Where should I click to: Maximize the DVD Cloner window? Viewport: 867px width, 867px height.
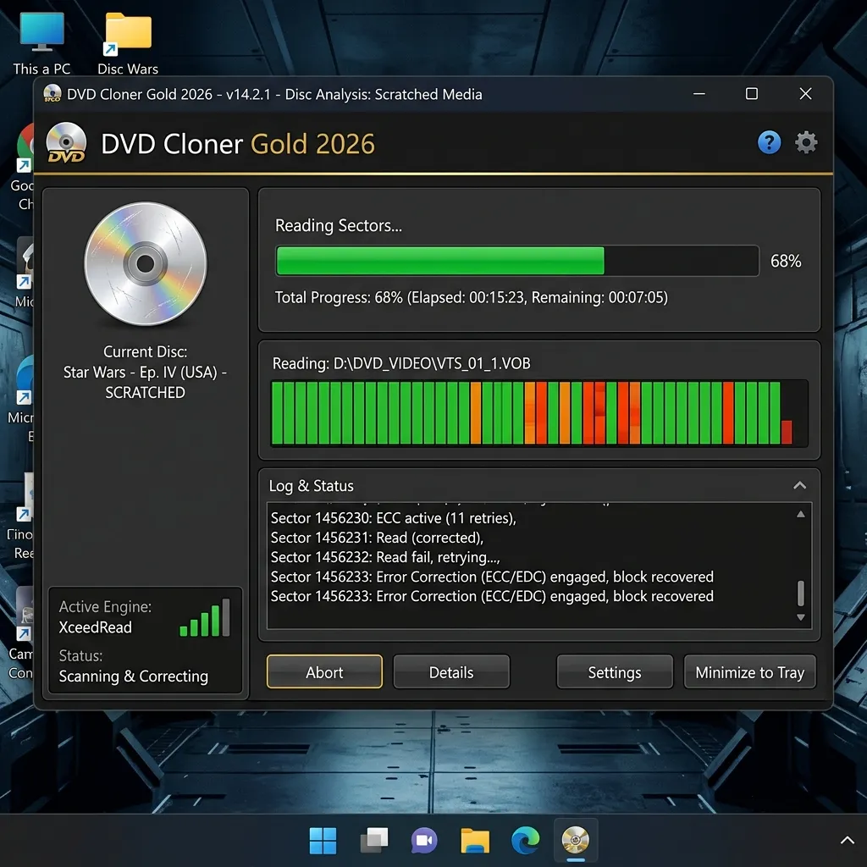point(752,94)
